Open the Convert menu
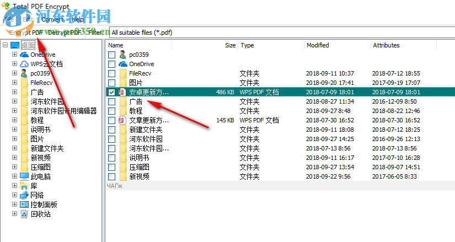The width and height of the screenshot is (455, 242). pos(52,19)
